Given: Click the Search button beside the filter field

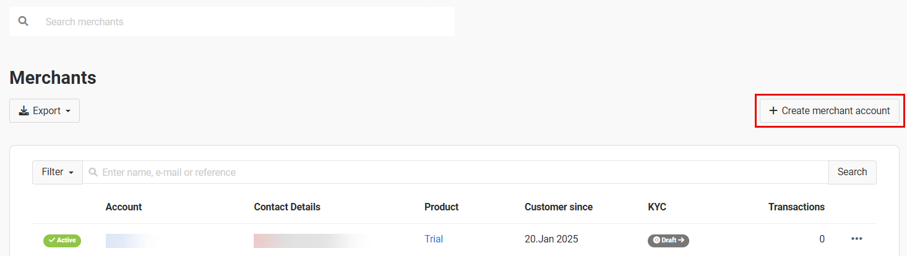Looking at the screenshot, I should (852, 172).
